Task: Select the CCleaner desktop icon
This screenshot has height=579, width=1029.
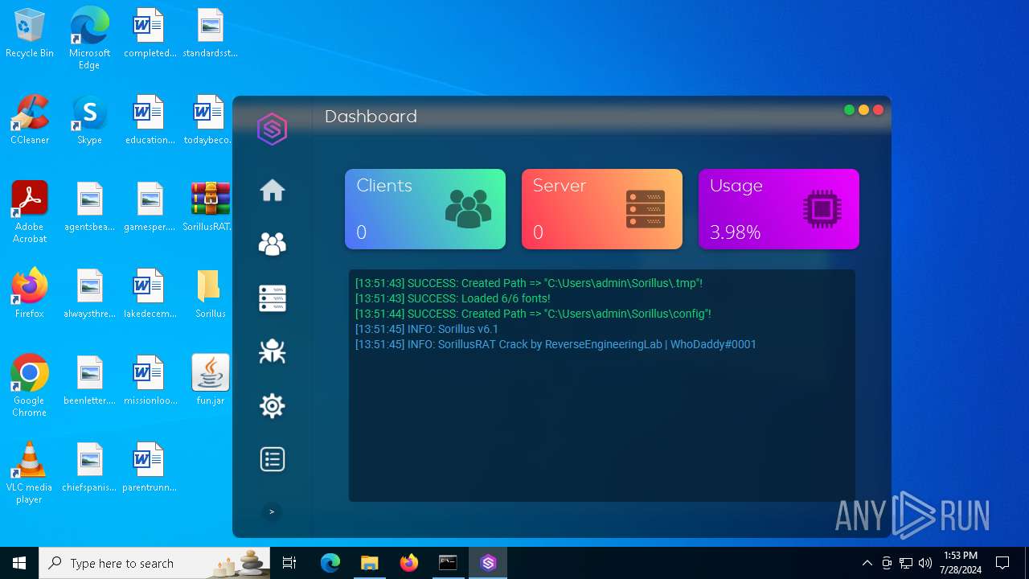Action: [x=30, y=121]
